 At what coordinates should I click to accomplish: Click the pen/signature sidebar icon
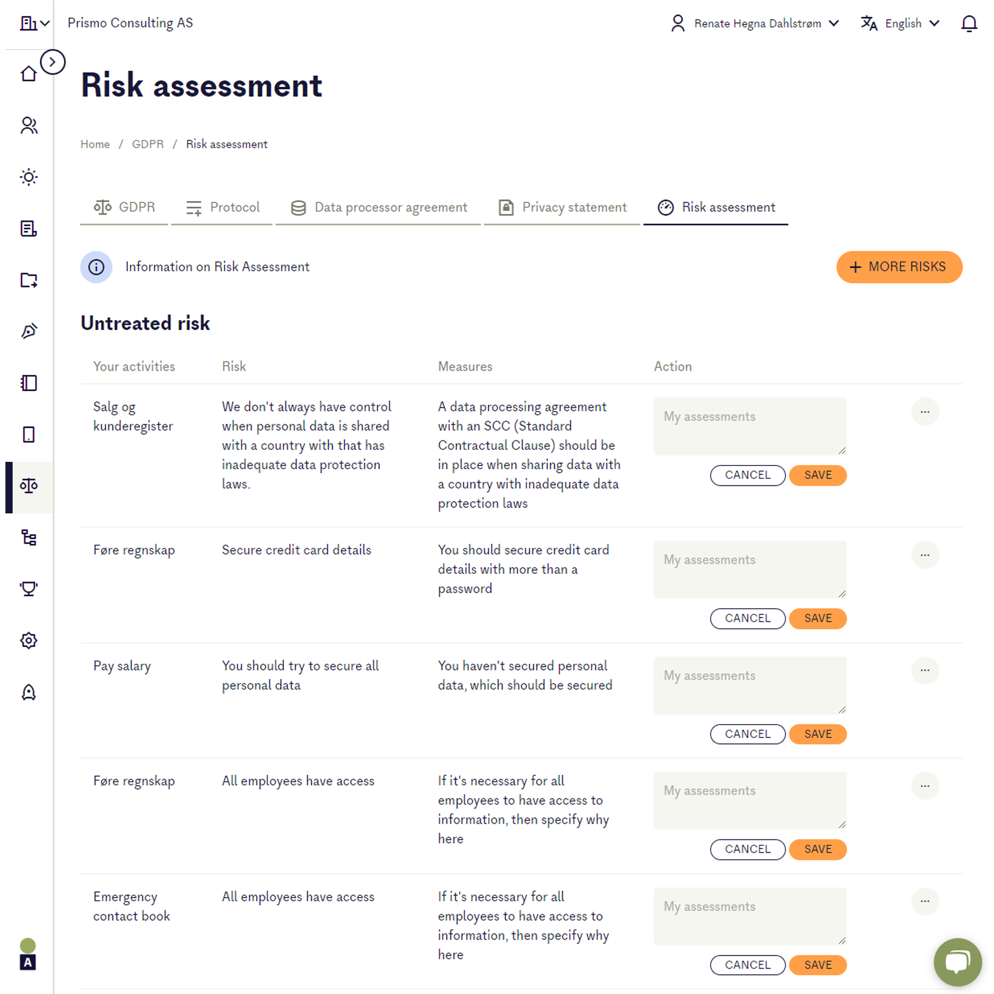(29, 330)
